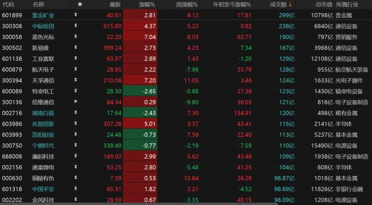The width and height of the screenshot is (372, 205).
Task: Select the 航天电子 stock name
Action: coord(43,70)
